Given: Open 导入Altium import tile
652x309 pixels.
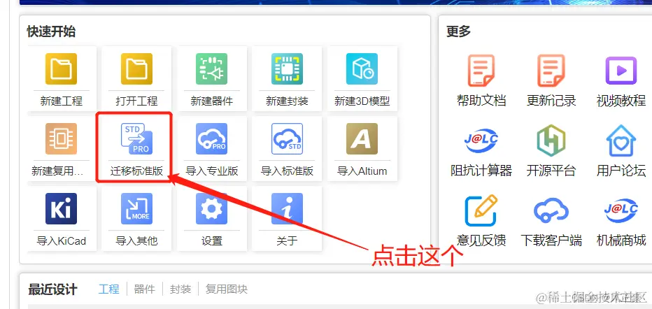Looking at the screenshot, I should [x=362, y=148].
